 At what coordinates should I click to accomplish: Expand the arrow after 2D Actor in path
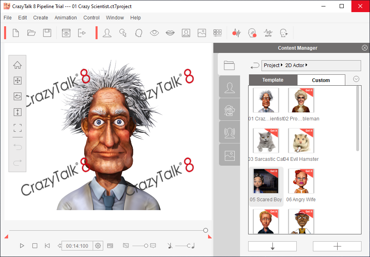pos(306,65)
